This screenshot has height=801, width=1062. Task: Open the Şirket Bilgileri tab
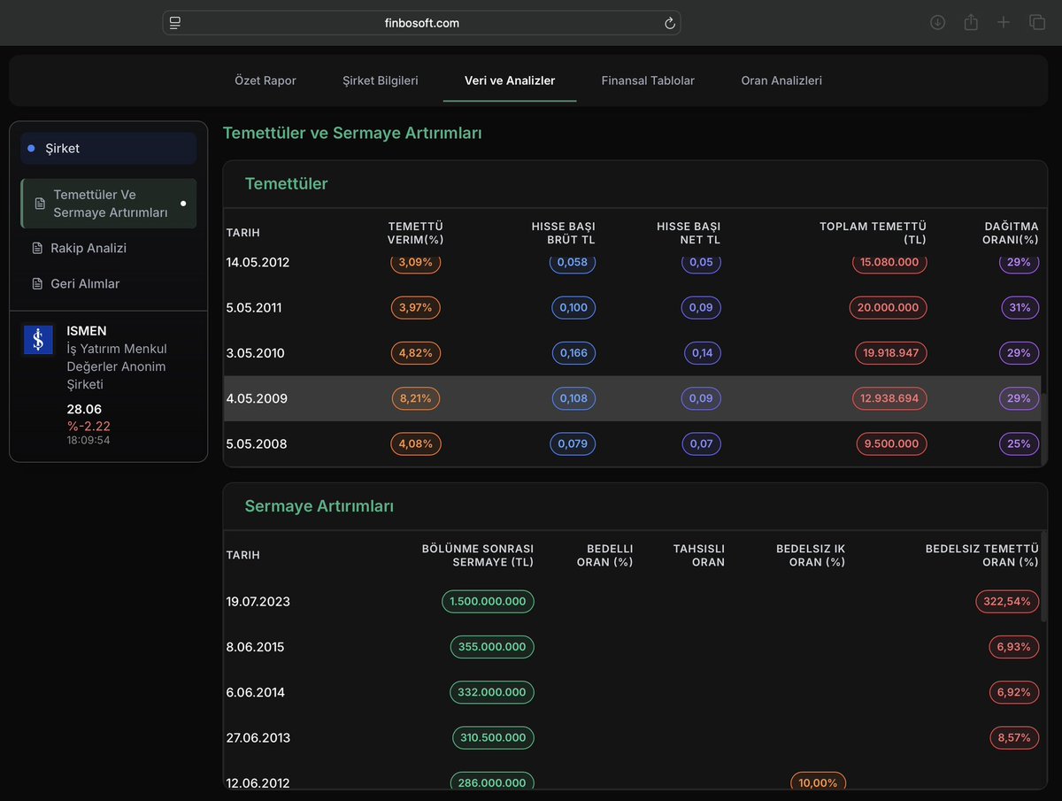(381, 81)
